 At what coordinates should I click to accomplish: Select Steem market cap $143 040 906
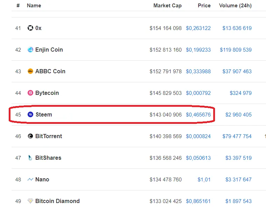click(166, 115)
